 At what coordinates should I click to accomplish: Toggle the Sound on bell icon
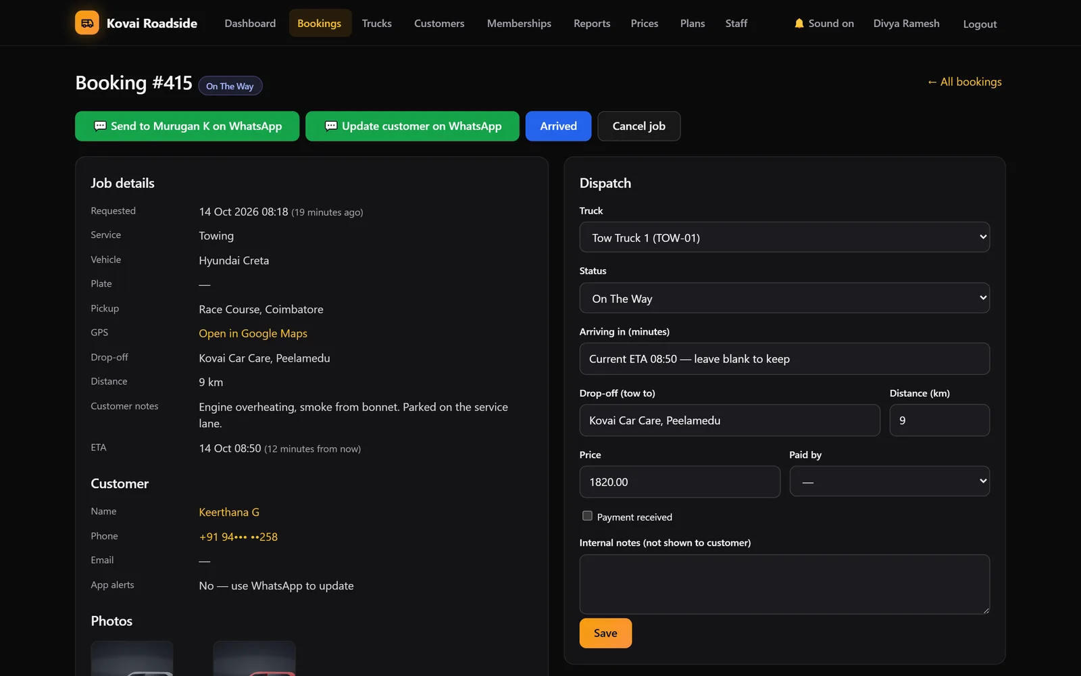799,23
